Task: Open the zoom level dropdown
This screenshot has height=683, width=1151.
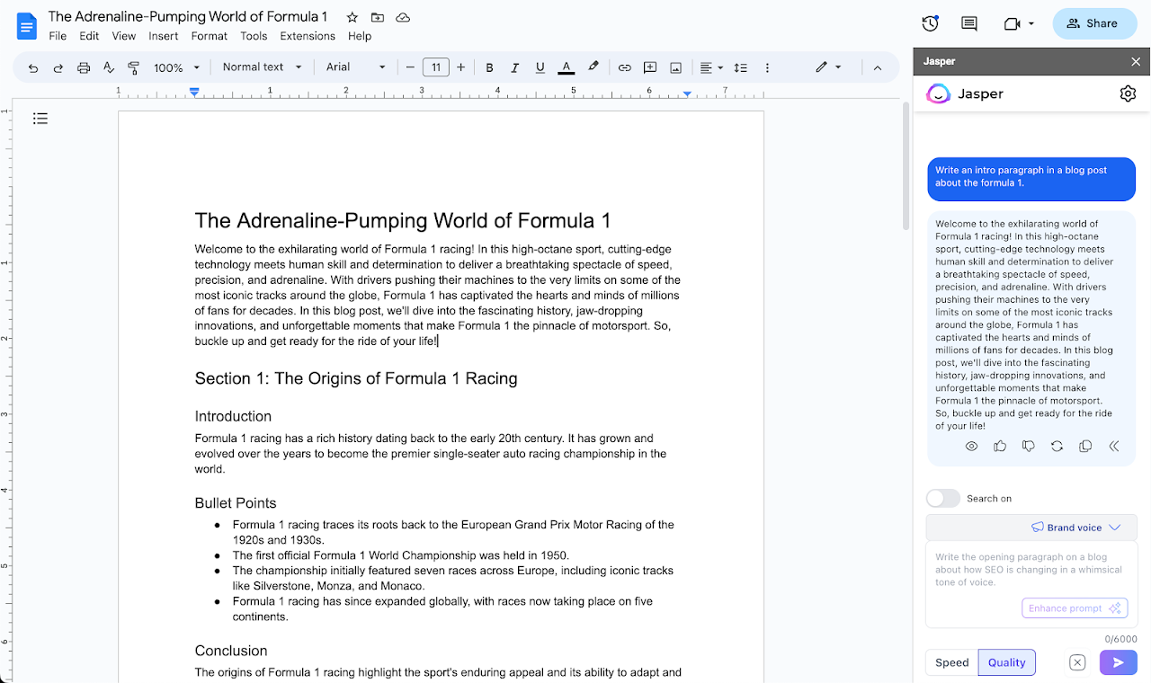Action: pos(175,67)
